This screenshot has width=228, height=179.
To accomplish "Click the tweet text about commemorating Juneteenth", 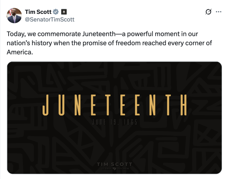I will coord(109,43).
